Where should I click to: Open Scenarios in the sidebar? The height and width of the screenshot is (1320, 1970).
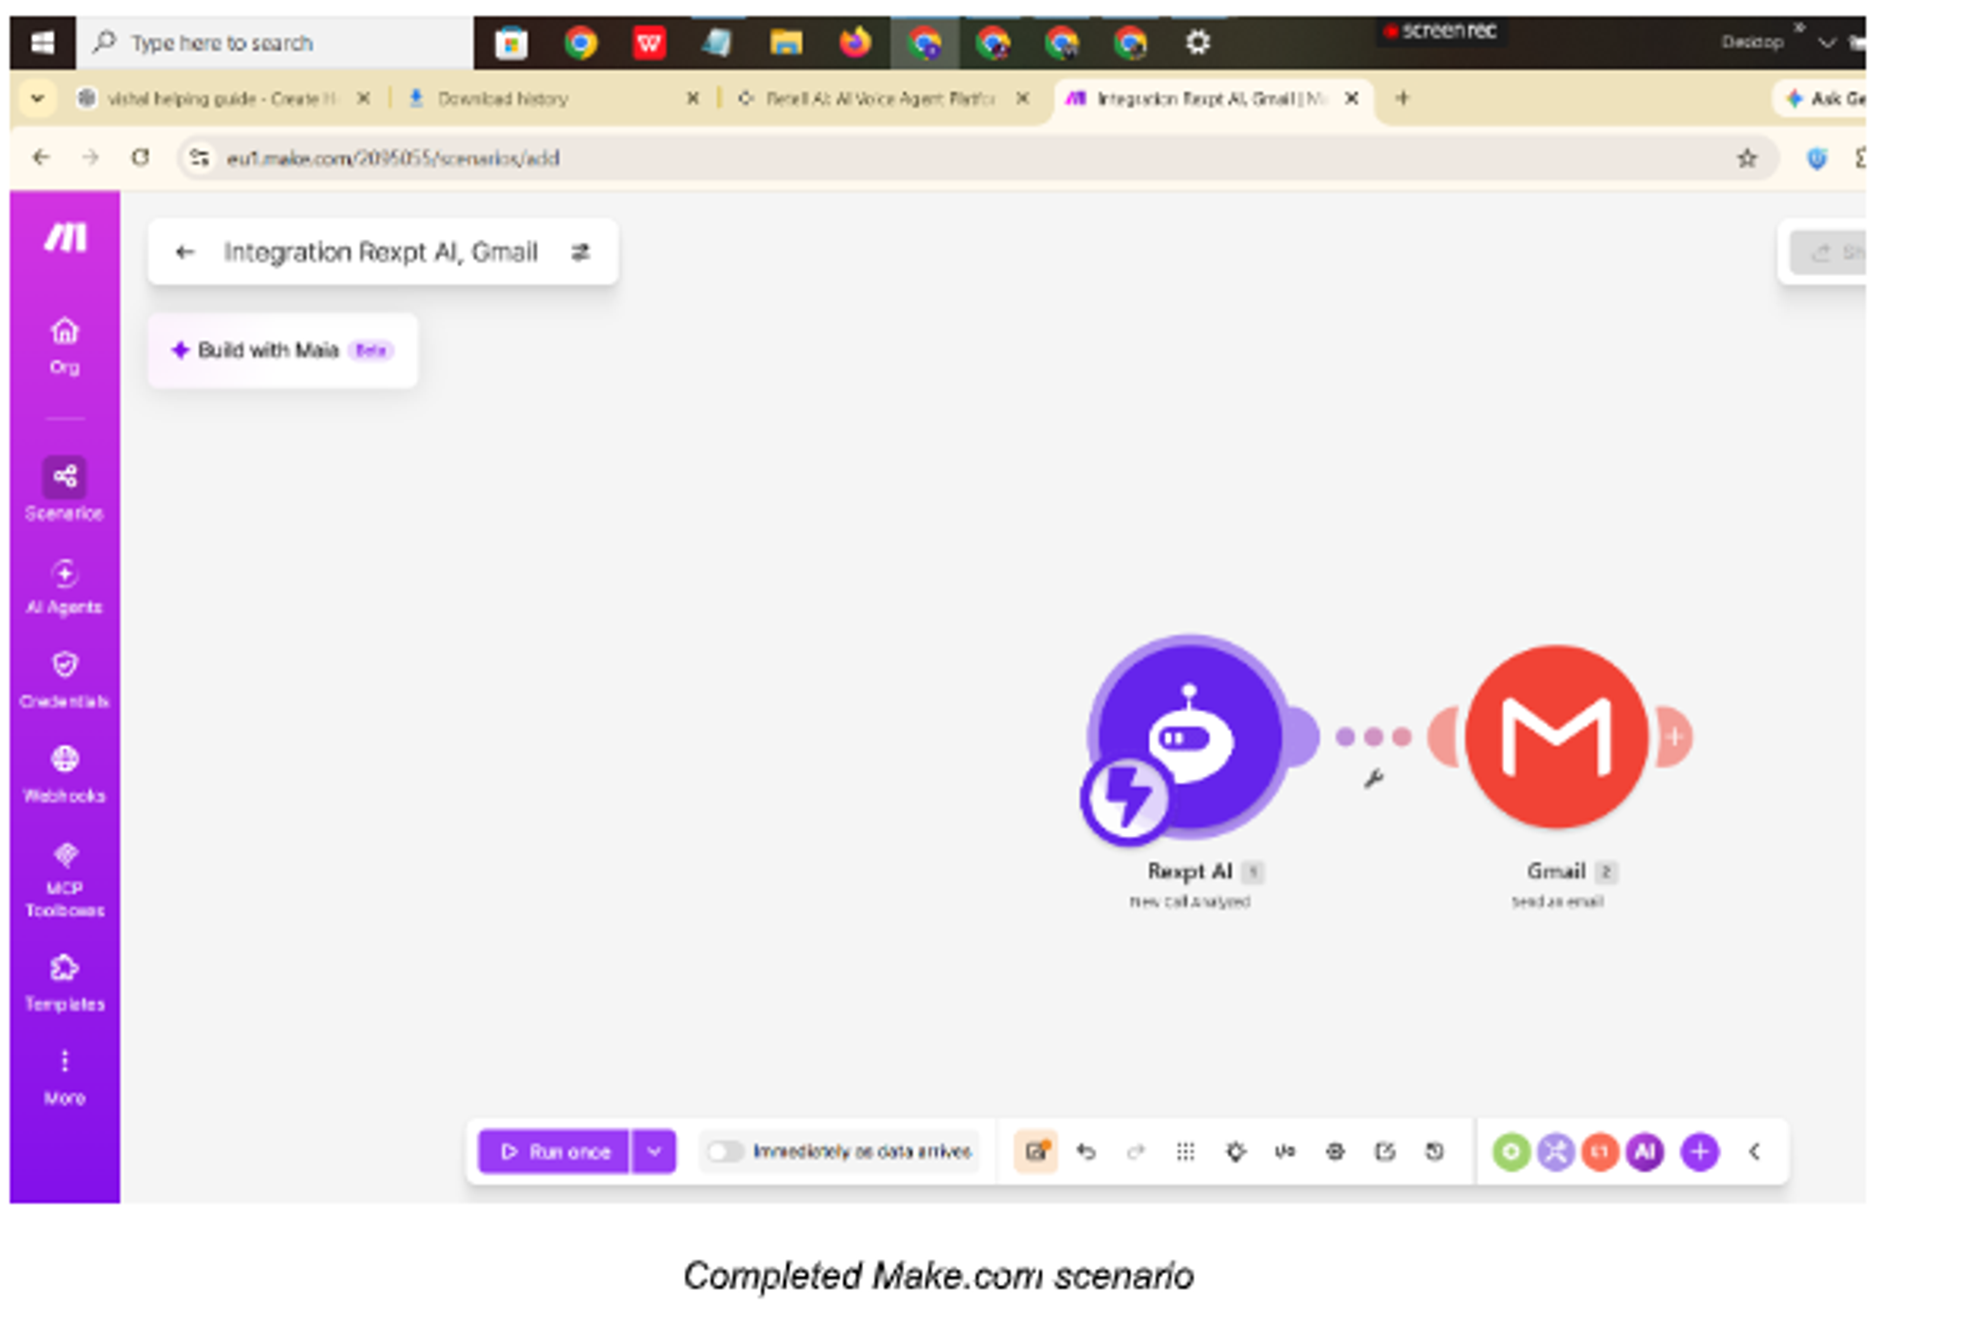[65, 489]
